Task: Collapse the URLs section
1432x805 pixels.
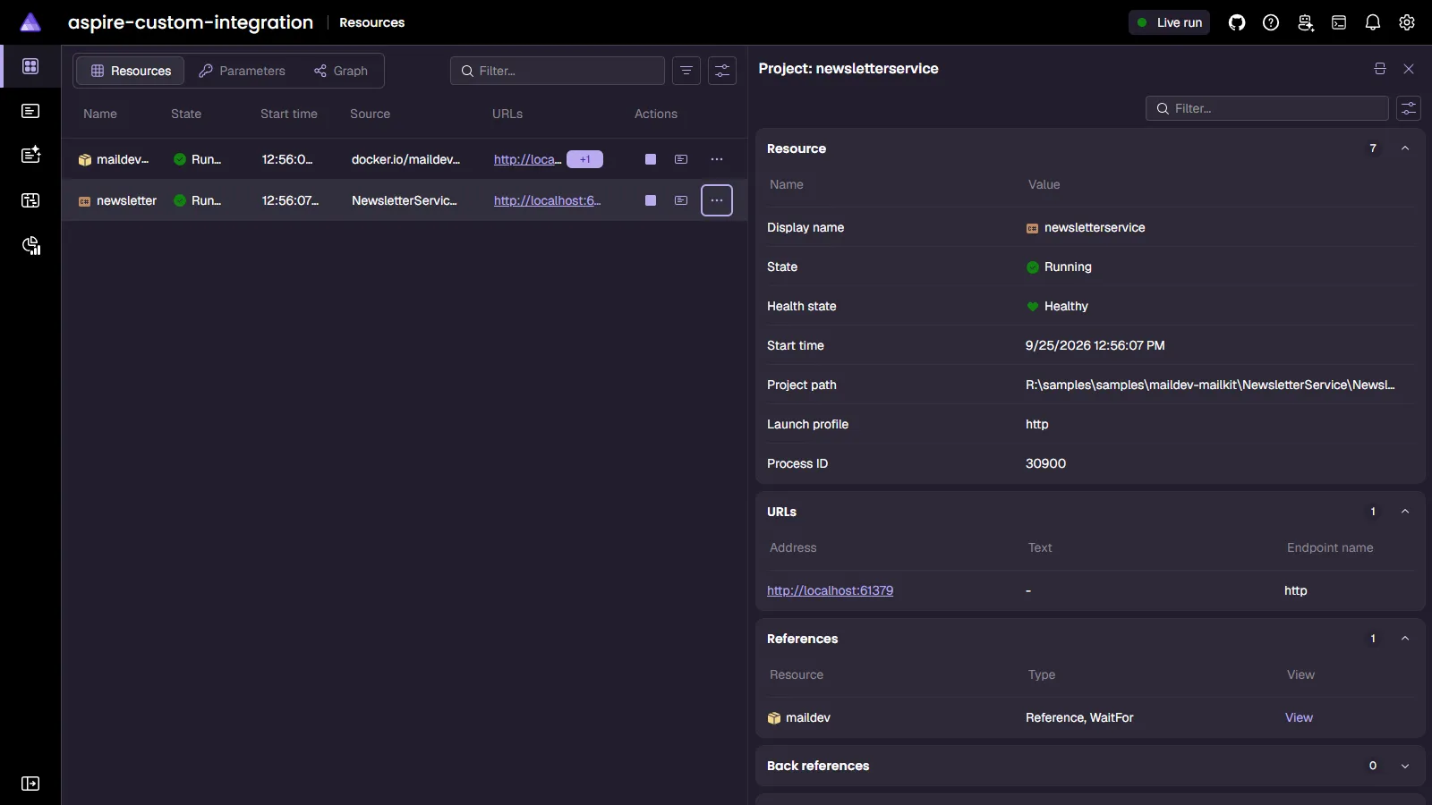Action: (x=1405, y=512)
